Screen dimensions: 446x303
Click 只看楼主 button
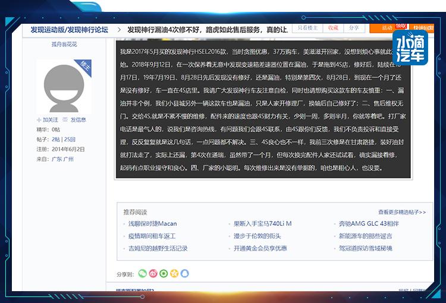(x=307, y=28)
